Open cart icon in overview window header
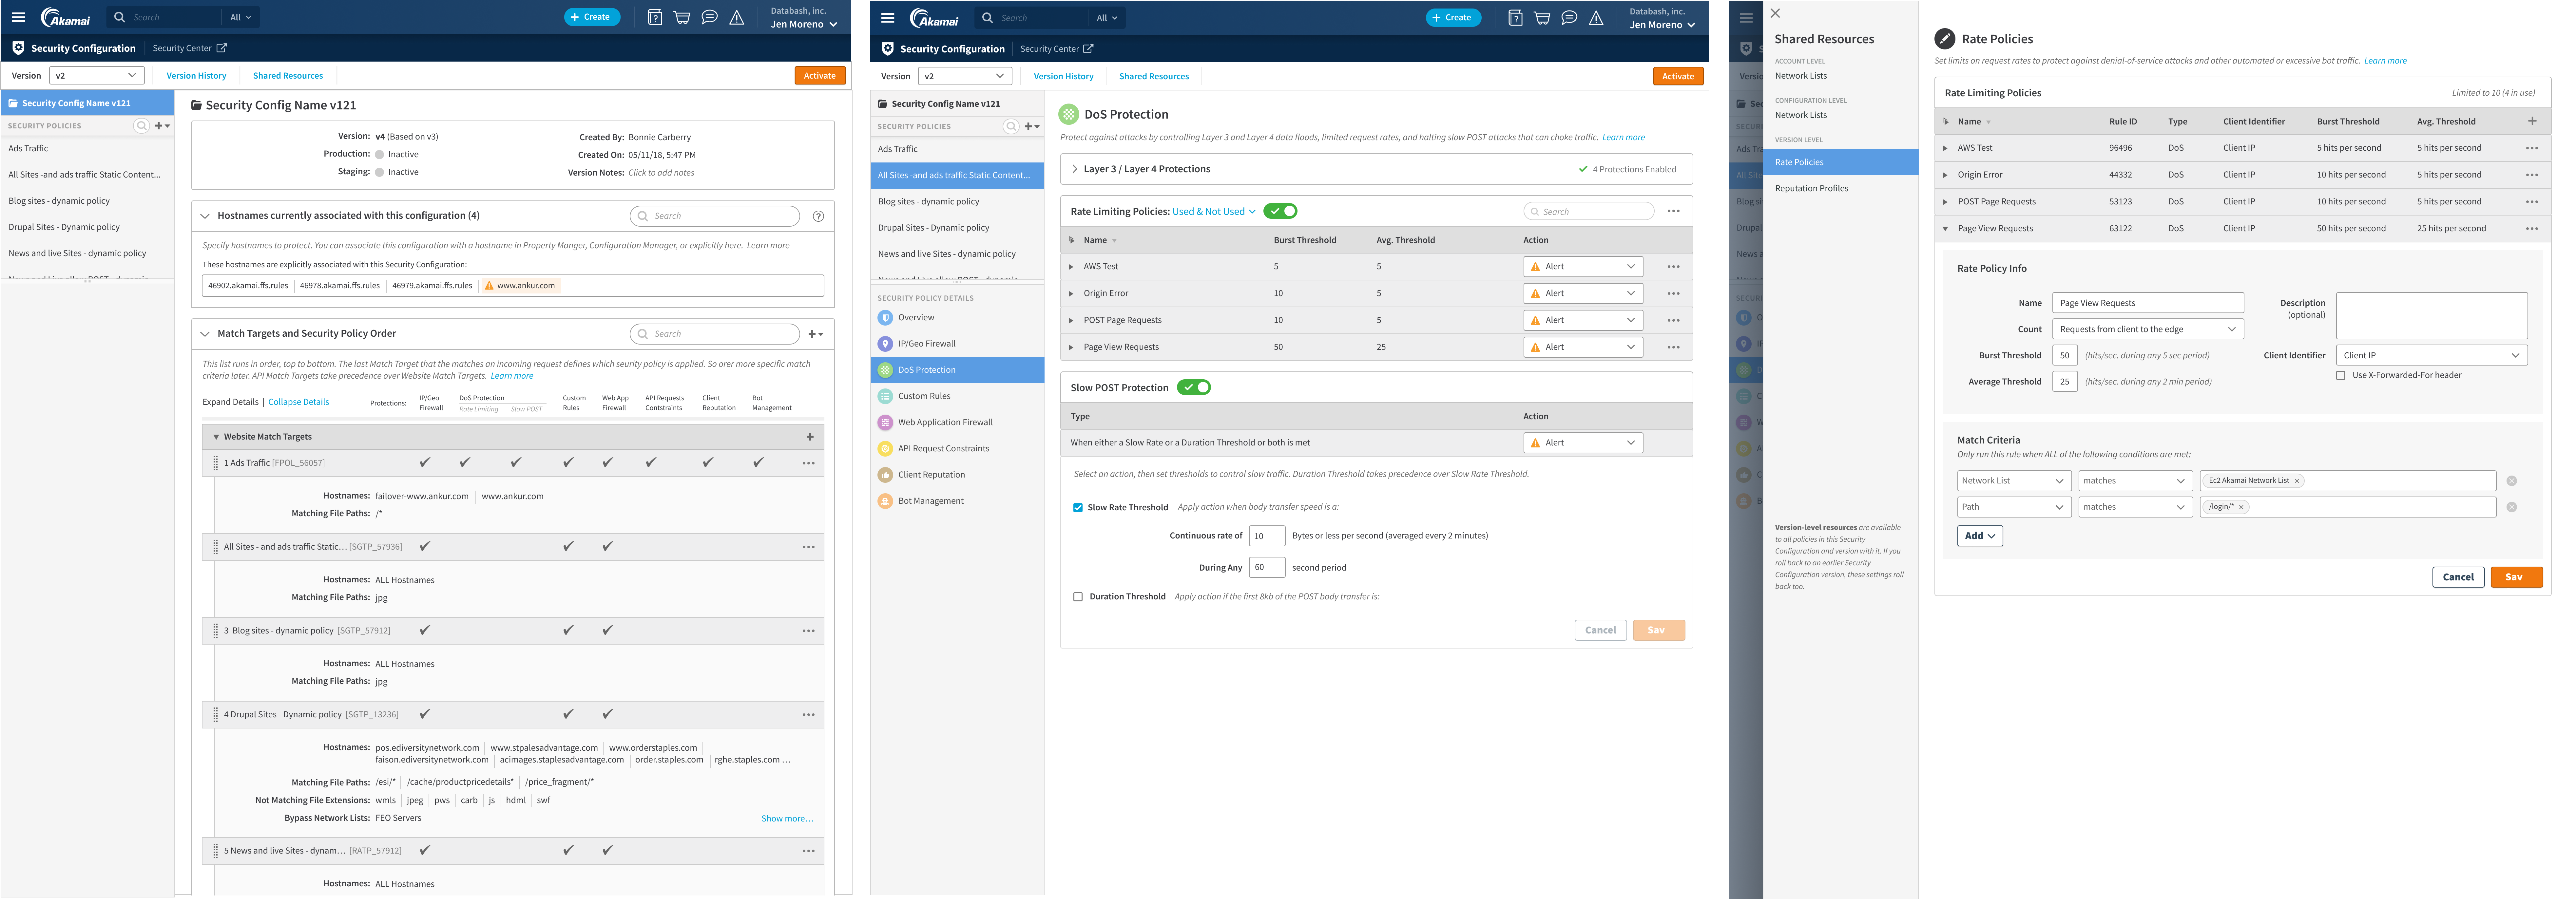Viewport: 2576px width, 904px height. tap(682, 17)
